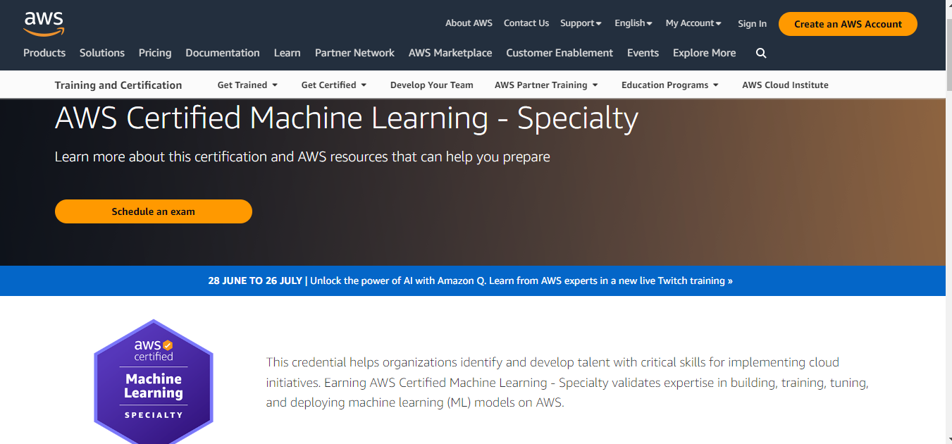
Task: Click the vertical page scrollbar
Action: pos(948,211)
